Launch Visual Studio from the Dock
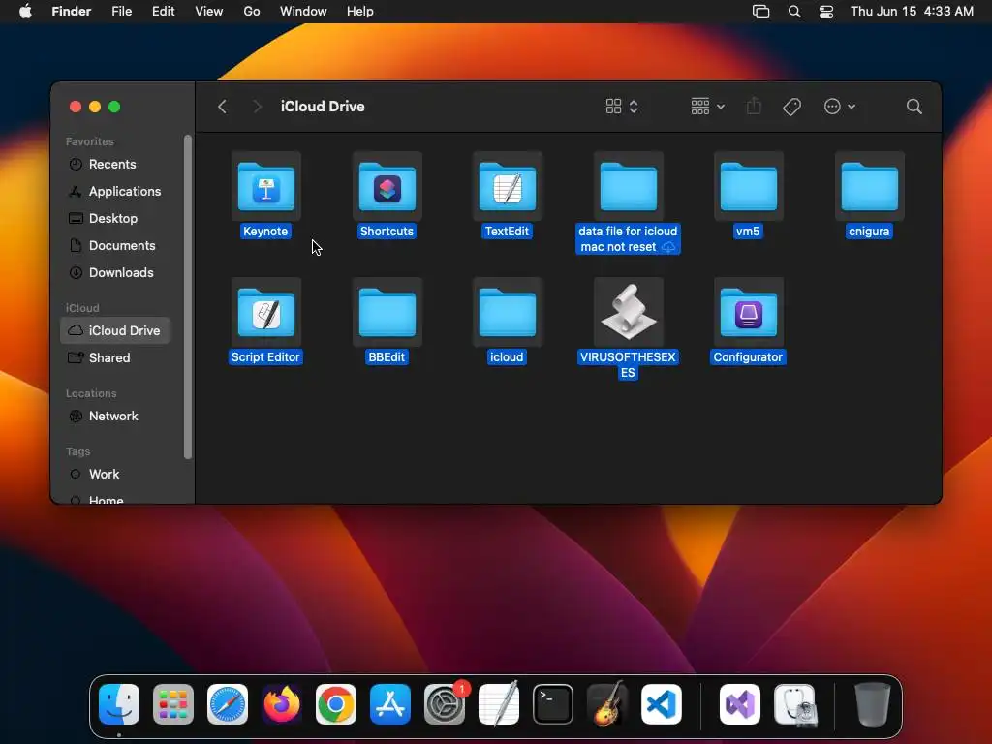 click(740, 704)
